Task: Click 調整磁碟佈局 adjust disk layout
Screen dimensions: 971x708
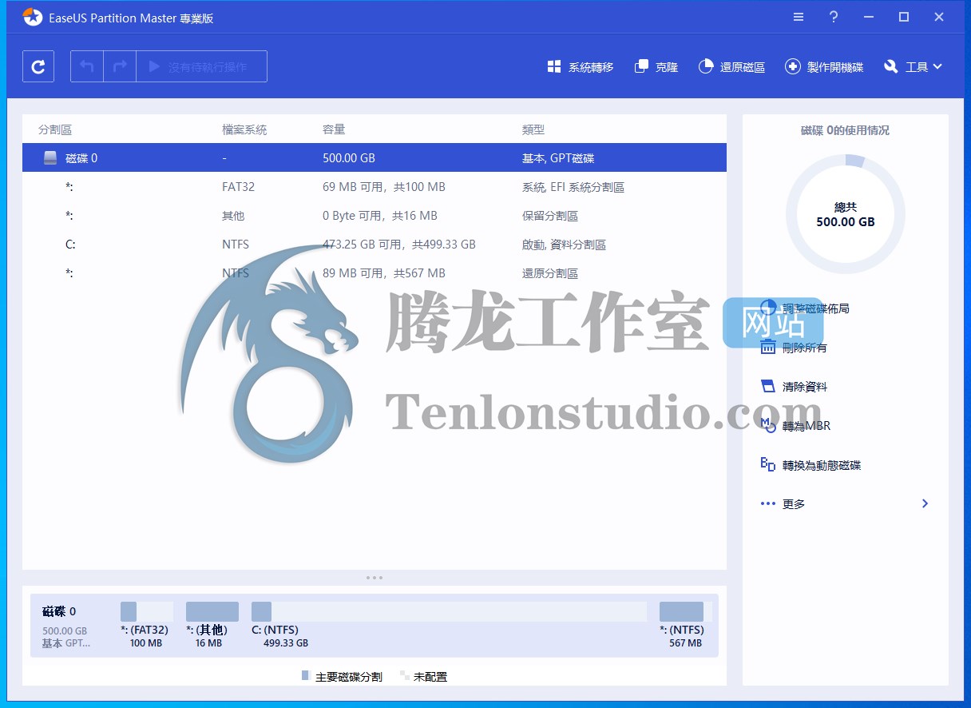Action: coord(815,308)
